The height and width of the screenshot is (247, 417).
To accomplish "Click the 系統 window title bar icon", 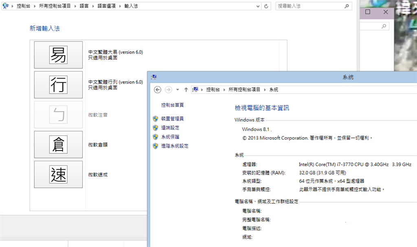I will tap(154, 77).
